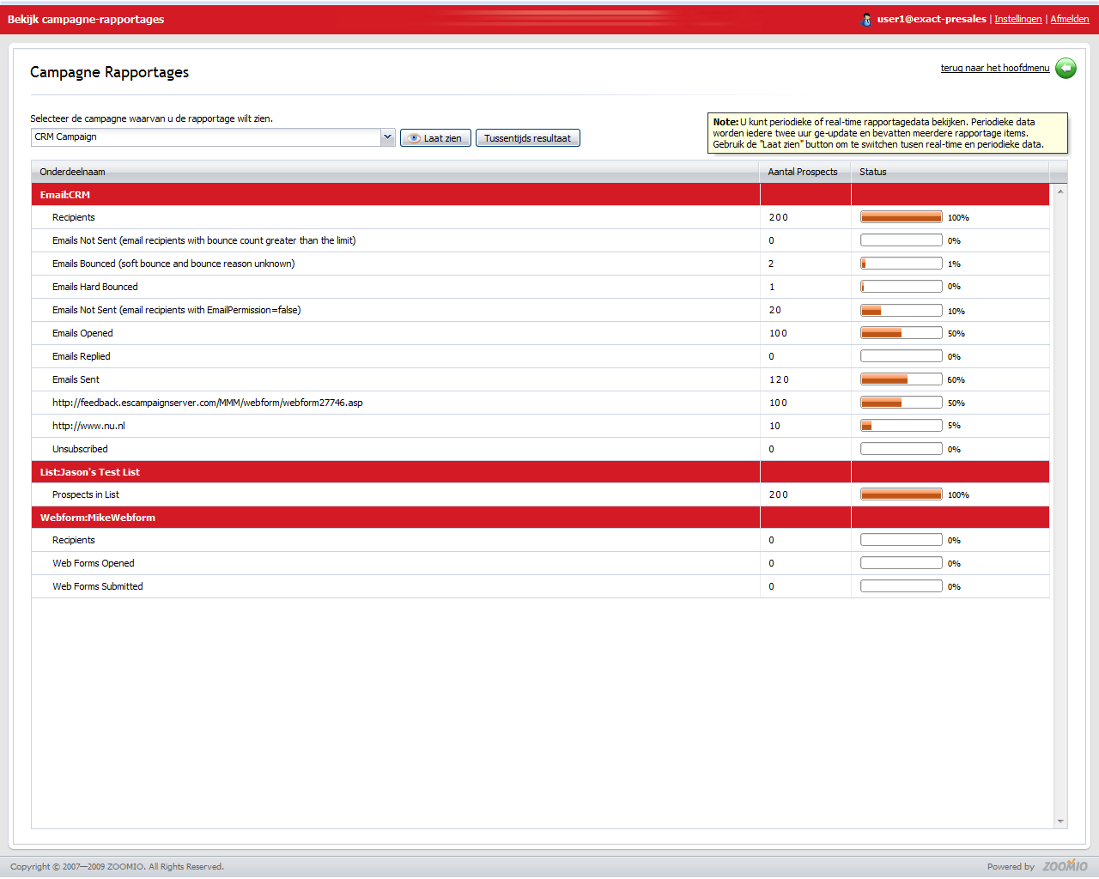Click the green back arrow icon
The width and height of the screenshot is (1099, 879).
1066,68
